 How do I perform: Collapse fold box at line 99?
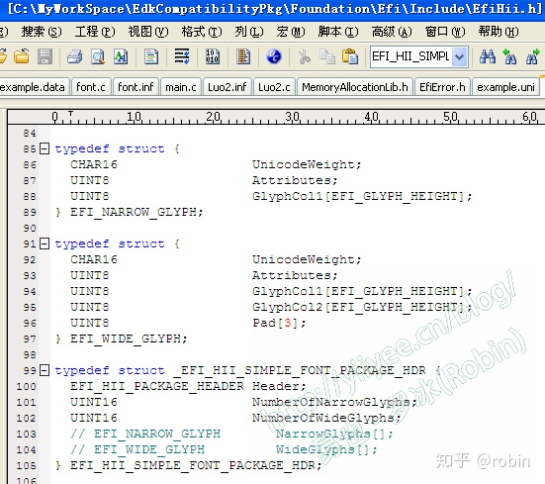45,370
